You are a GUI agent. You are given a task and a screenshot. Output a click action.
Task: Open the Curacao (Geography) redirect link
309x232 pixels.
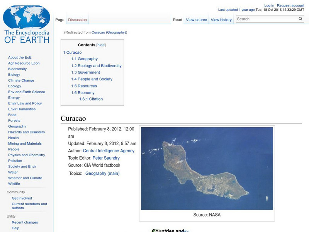click(x=109, y=32)
